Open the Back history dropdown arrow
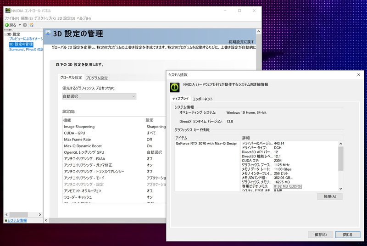 [20, 25]
